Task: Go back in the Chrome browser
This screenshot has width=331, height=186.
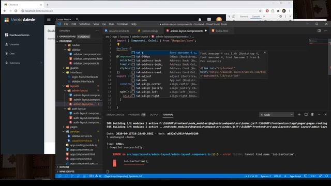Action: point(5,11)
